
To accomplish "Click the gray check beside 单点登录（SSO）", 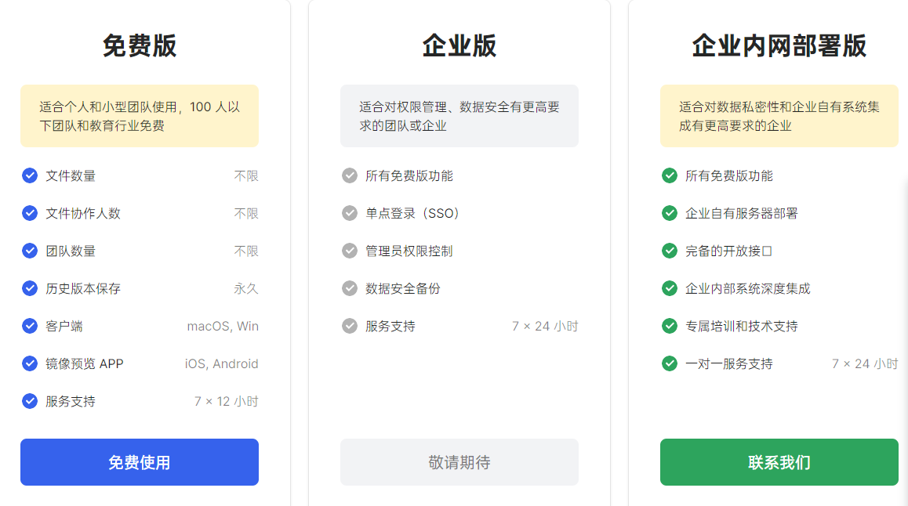I will (349, 213).
